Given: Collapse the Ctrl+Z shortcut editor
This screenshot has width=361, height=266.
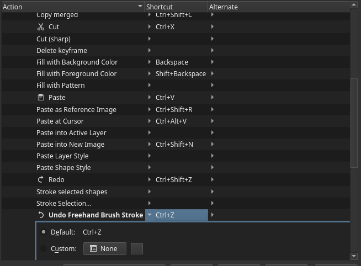Looking at the screenshot, I should (x=150, y=215).
